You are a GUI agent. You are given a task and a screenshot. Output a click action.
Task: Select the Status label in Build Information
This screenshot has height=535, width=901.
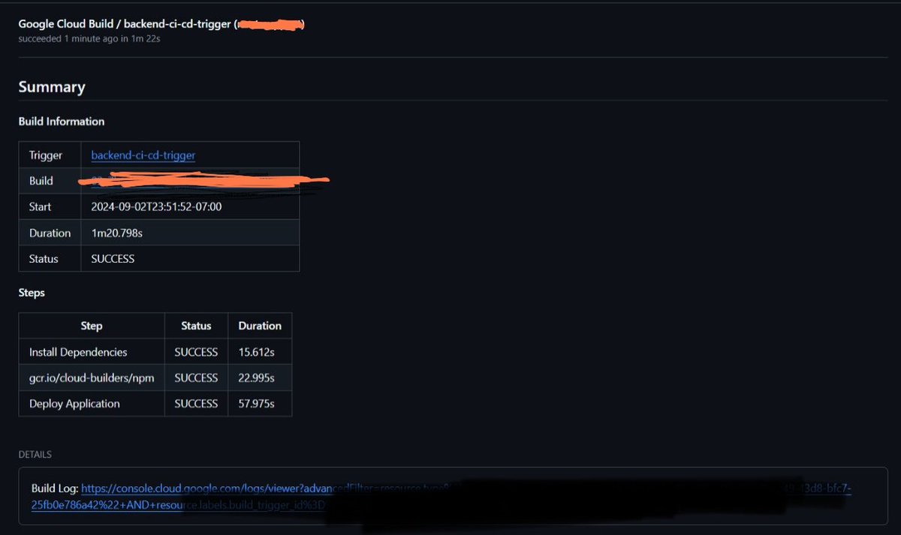pyautogui.click(x=44, y=259)
